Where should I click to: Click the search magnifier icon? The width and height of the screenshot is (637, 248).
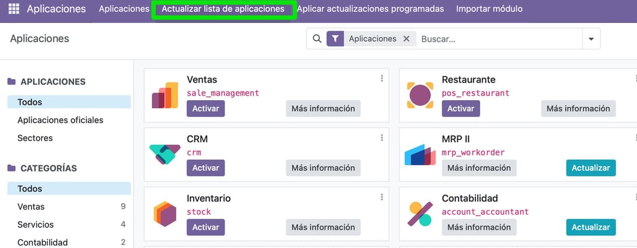pos(317,39)
